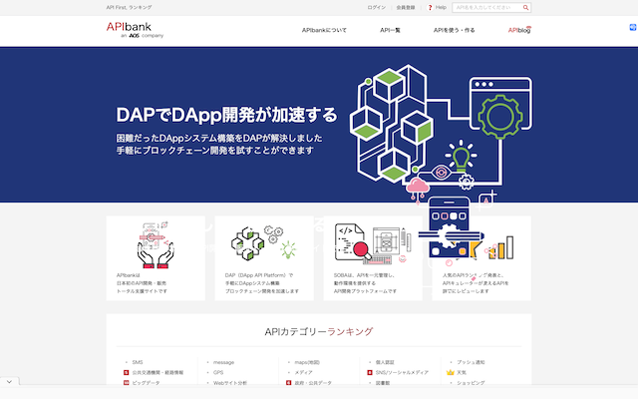Click the SOBA card description text
The height and width of the screenshot is (399, 638).
pos(365,283)
